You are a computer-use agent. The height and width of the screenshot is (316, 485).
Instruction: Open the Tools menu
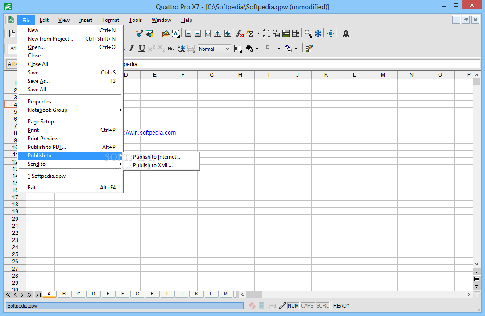pyautogui.click(x=135, y=20)
